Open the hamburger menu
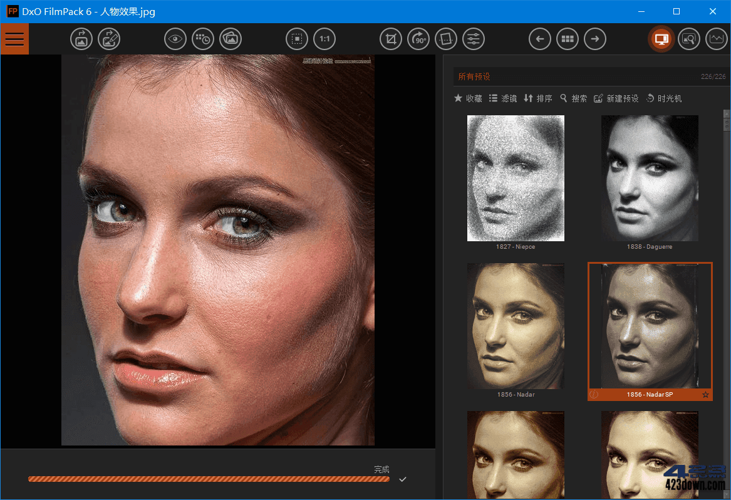 click(x=15, y=38)
